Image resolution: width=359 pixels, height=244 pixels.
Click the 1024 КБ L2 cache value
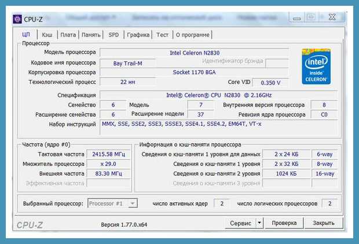click(287, 173)
